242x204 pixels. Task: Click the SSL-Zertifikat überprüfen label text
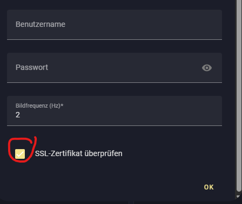78,153
